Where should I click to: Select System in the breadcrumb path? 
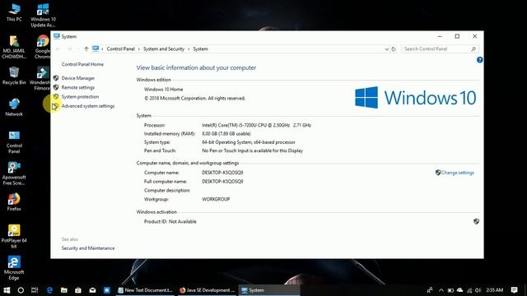pyautogui.click(x=200, y=49)
